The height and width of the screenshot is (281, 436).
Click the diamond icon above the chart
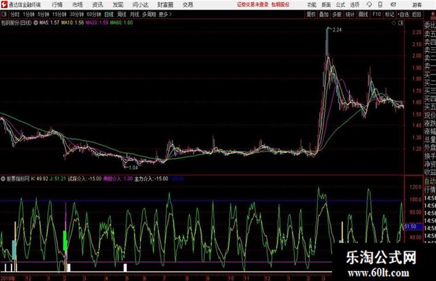tap(394, 23)
